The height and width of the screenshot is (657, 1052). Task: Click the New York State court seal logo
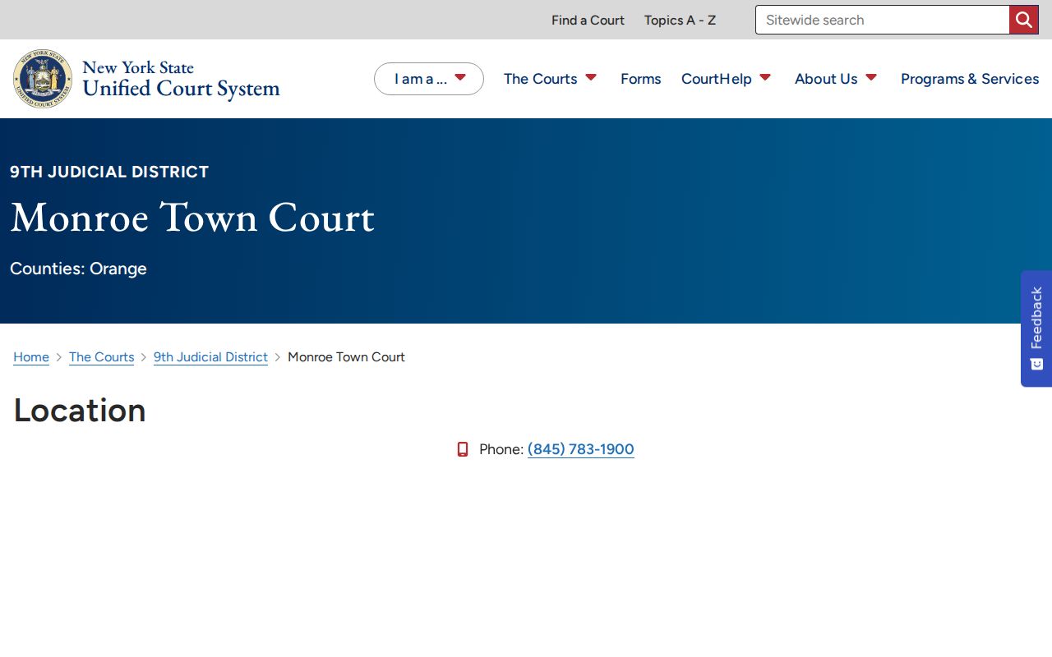click(43, 79)
